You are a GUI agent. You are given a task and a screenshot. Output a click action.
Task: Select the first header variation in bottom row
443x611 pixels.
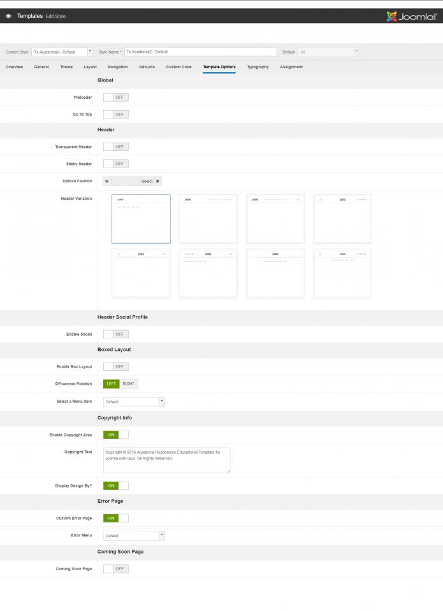coord(141,273)
